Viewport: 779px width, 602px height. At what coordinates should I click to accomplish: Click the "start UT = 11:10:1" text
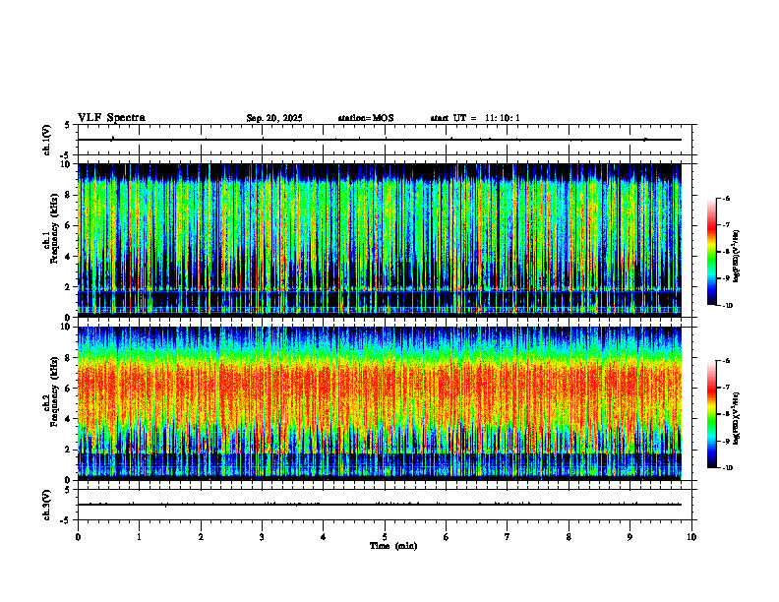[x=475, y=118]
